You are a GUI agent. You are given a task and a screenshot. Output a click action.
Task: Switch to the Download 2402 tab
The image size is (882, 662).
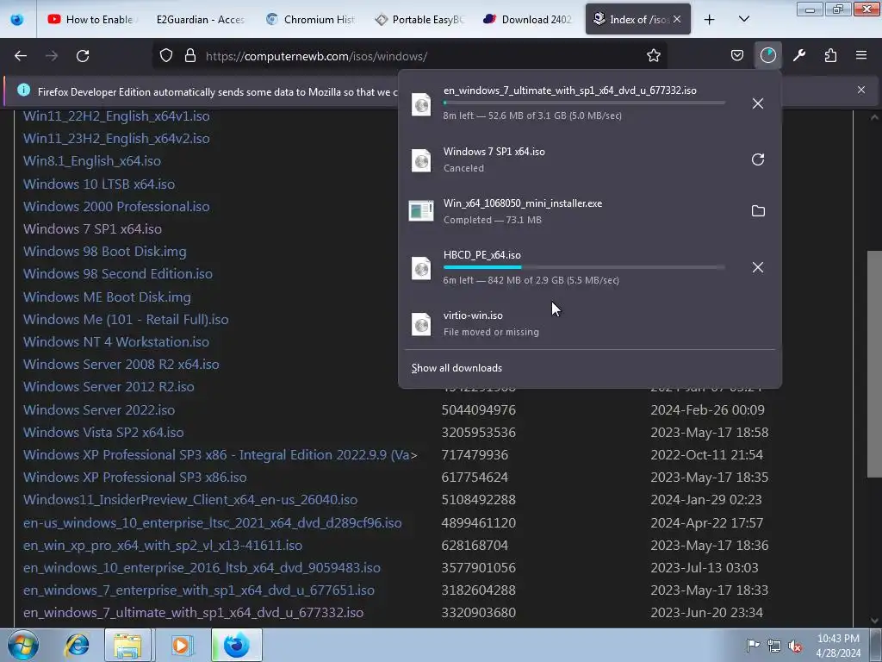click(528, 20)
